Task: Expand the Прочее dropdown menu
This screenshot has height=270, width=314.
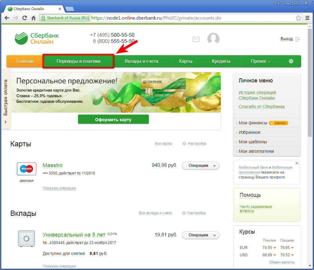Action: pyautogui.click(x=261, y=61)
